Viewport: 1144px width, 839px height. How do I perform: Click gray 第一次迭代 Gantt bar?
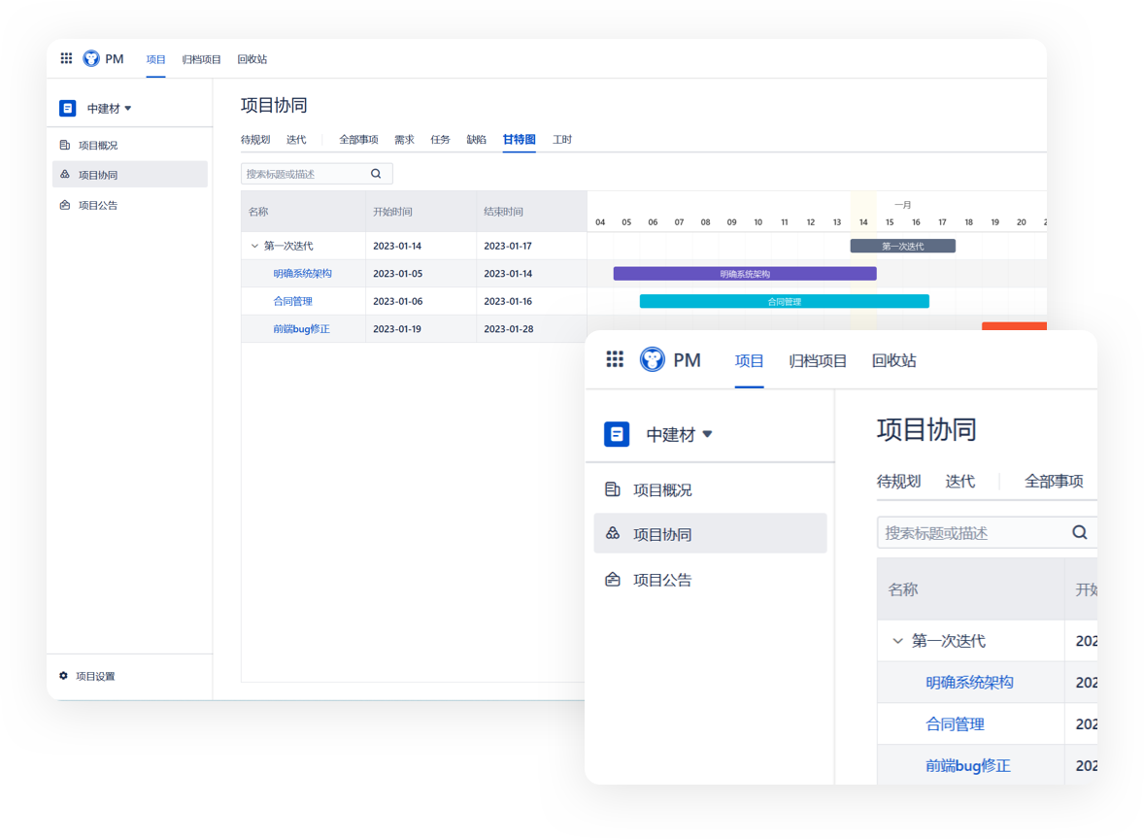click(x=902, y=246)
